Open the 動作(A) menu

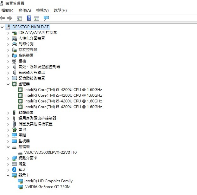pyautogui.click(x=25, y=10)
